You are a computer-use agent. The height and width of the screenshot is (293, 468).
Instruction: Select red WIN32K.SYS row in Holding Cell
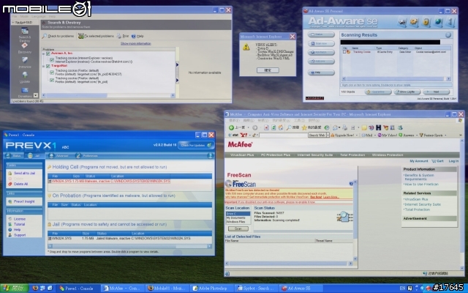click(x=109, y=181)
